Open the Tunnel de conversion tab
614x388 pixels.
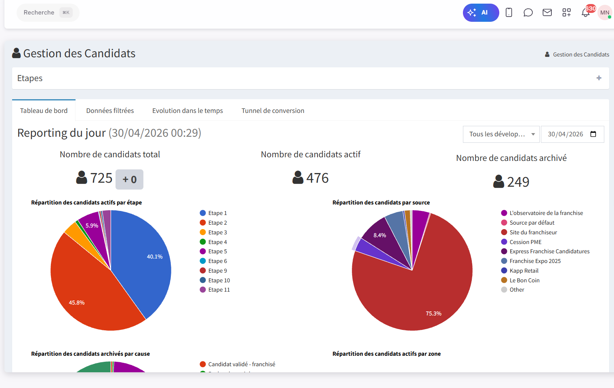[273, 111]
